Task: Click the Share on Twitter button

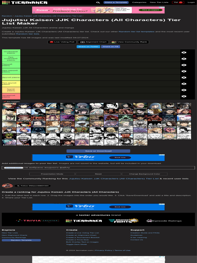Action: click(x=88, y=46)
